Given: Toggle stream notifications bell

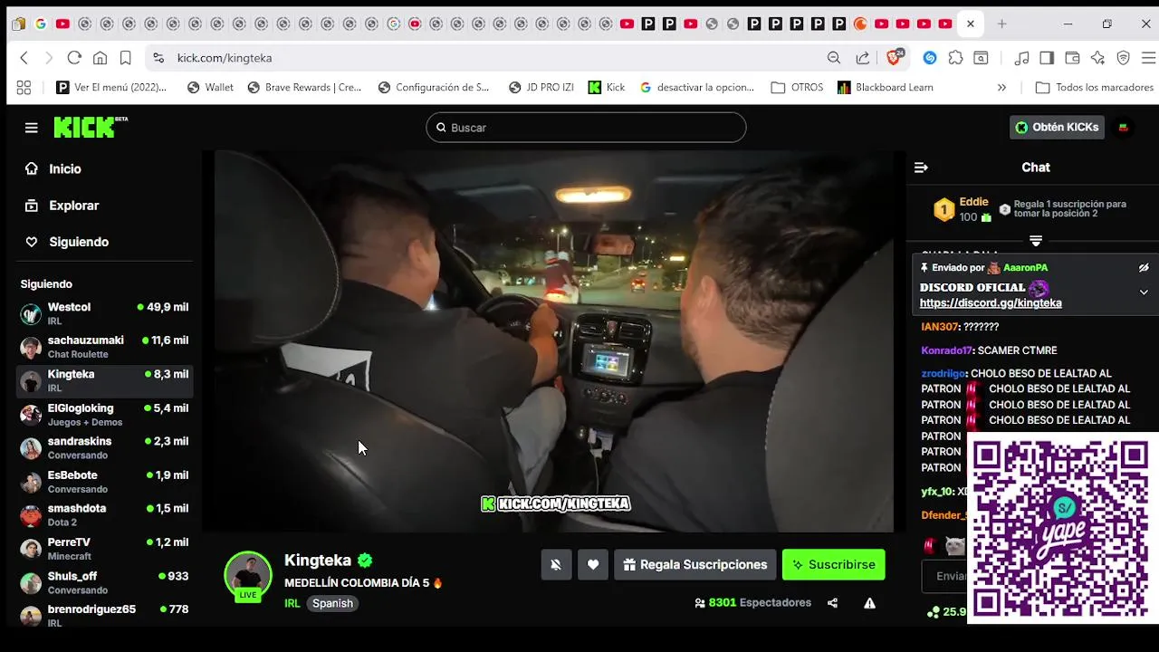Looking at the screenshot, I should click(556, 565).
